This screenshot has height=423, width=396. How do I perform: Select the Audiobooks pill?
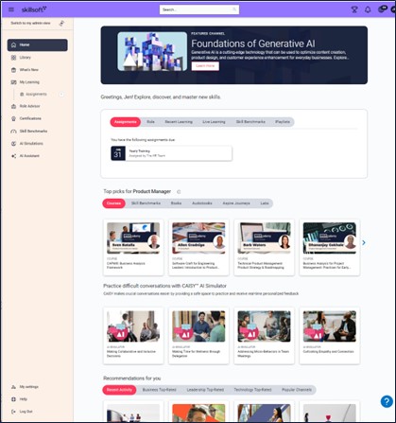point(202,203)
